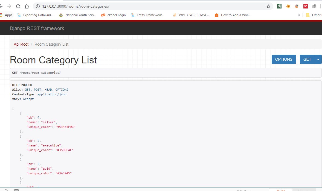Viewport: 322px width, 191px height.
Task: Select the "#343245" color value
Action: pyautogui.click(x=63, y=173)
